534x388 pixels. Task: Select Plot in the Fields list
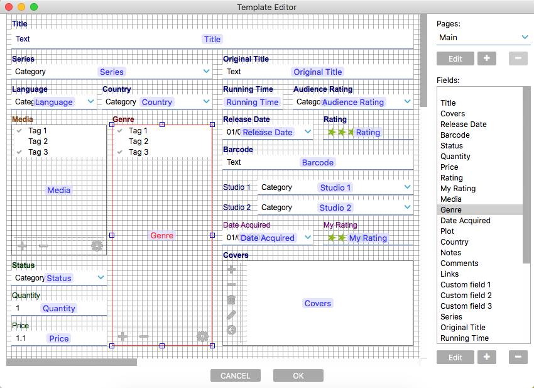tap(480, 231)
